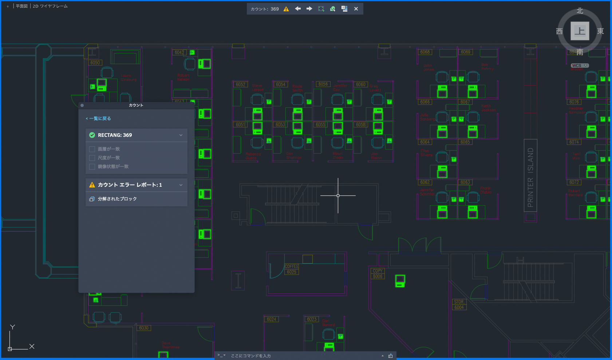The height and width of the screenshot is (360, 612).
Task: Click the yellow warning icon in count toolbar
Action: [286, 9]
